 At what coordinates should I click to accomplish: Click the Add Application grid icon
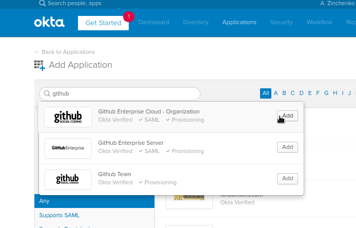tap(39, 65)
